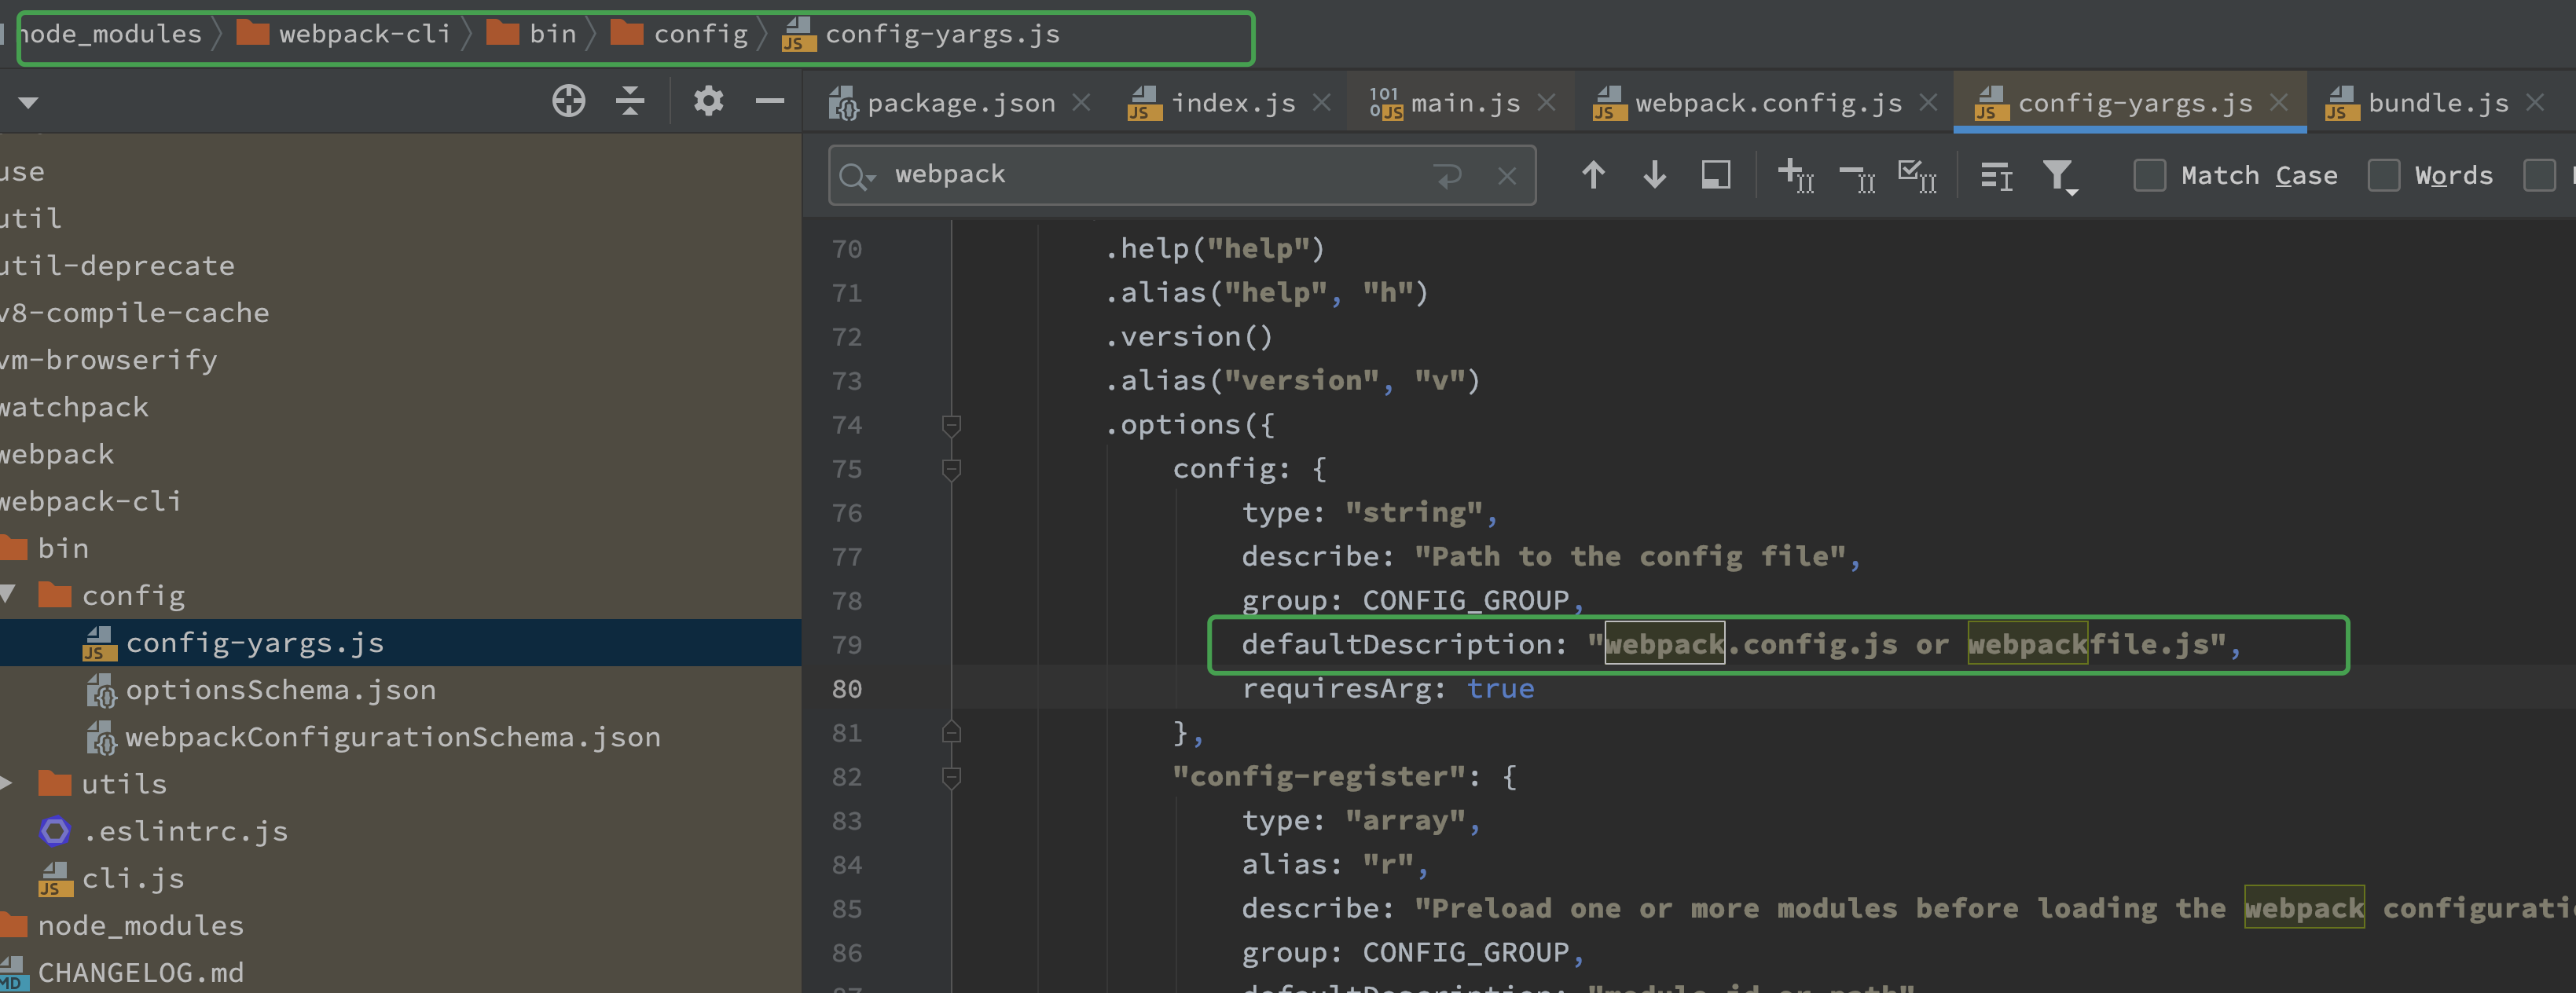
Task: Open .eslintrc.js in project tree
Action: 164,831
